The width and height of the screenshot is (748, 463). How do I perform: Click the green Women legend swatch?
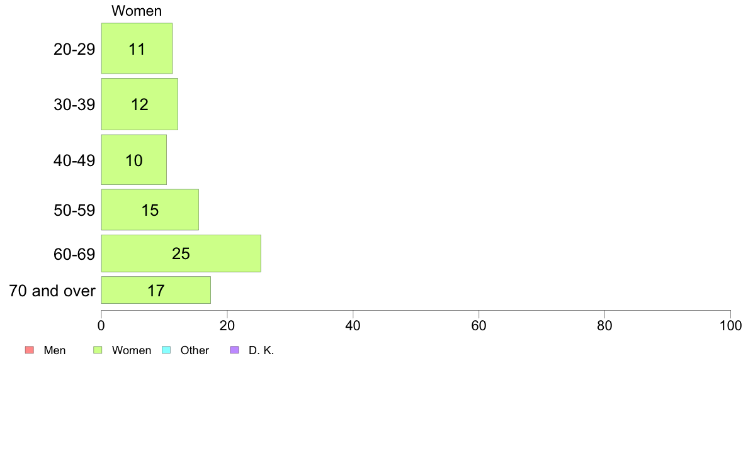[98, 350]
